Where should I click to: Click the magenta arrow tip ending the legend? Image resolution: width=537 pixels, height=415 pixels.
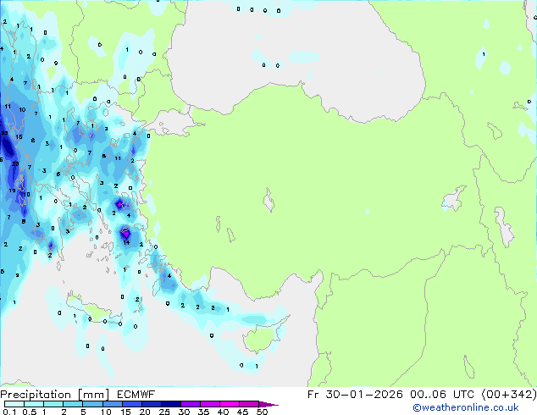click(274, 405)
